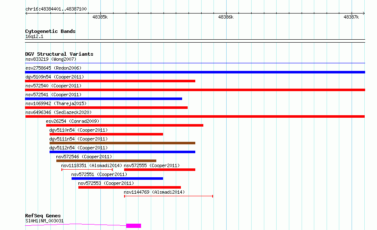Click variant label dgv5109n54 (Cooper2011)
377x230 pixels.
pos(55,77)
